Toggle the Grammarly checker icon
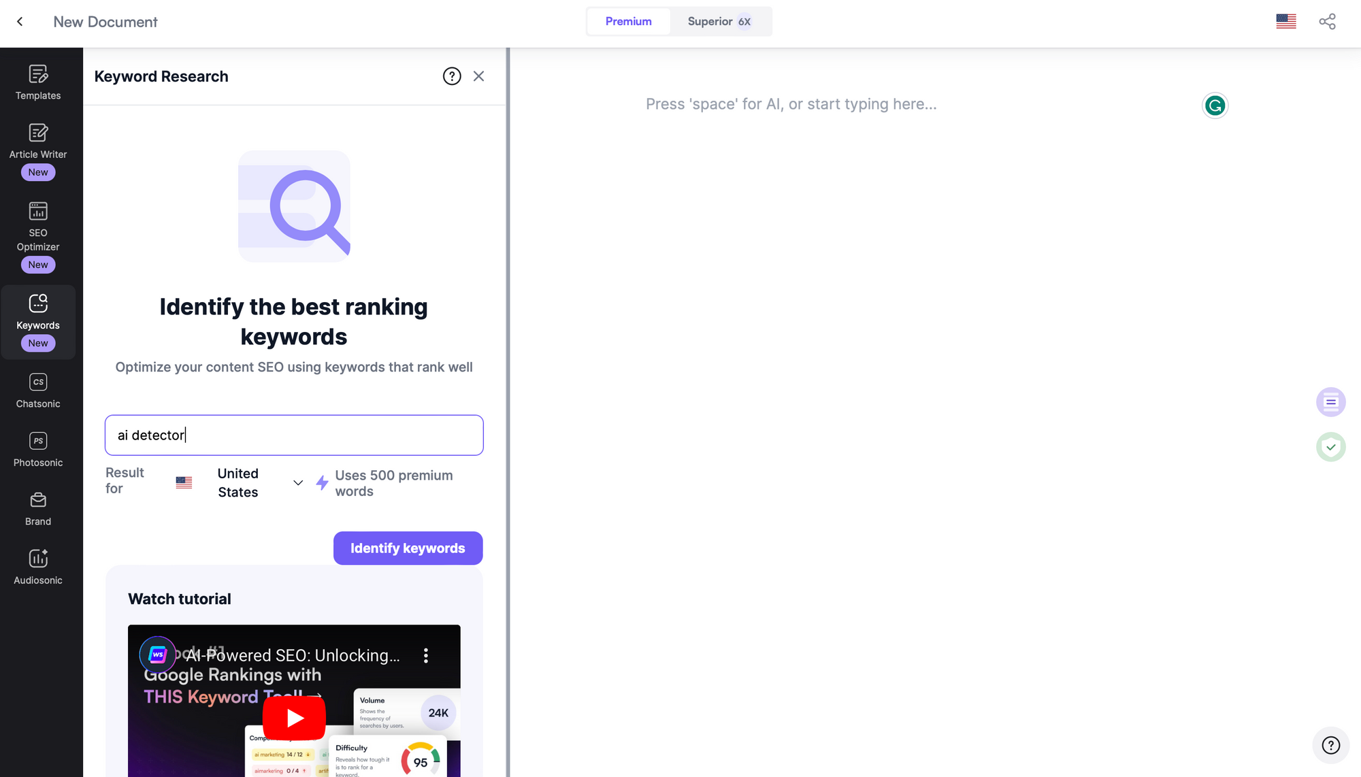Image resolution: width=1361 pixels, height=777 pixels. pyautogui.click(x=1214, y=104)
